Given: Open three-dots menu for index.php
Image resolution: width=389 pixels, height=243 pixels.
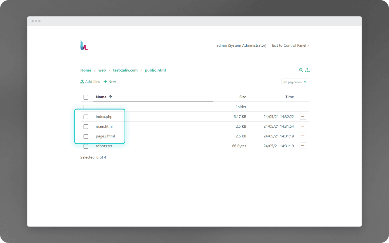Looking at the screenshot, I should tap(303, 117).
